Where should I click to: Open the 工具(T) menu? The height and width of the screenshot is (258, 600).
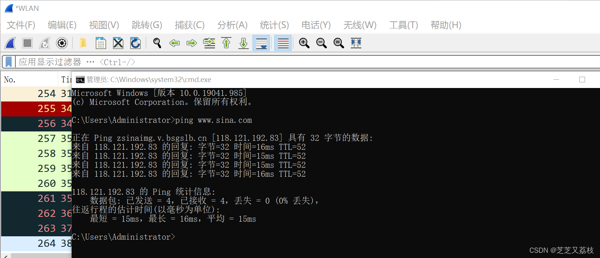click(x=403, y=25)
